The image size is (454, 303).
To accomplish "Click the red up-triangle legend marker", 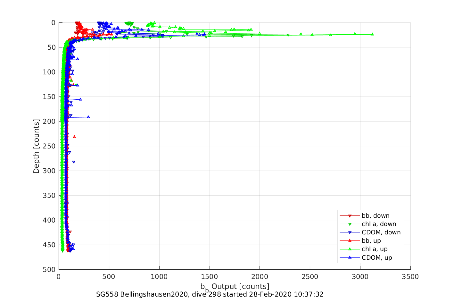I will coord(350,240).
